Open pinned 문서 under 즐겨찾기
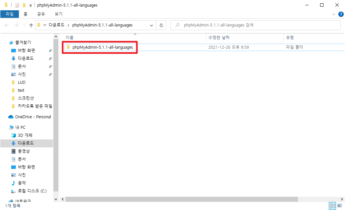The width and height of the screenshot is (345, 210). 22,66
